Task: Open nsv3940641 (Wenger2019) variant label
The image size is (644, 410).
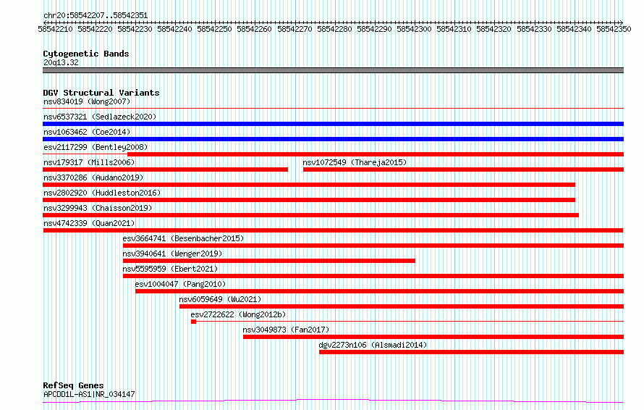Action: coord(172,254)
